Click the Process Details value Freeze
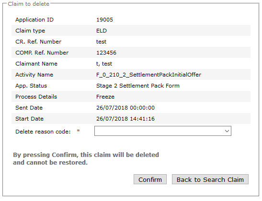Screen dimensions: 262x201 pyautogui.click(x=105, y=97)
